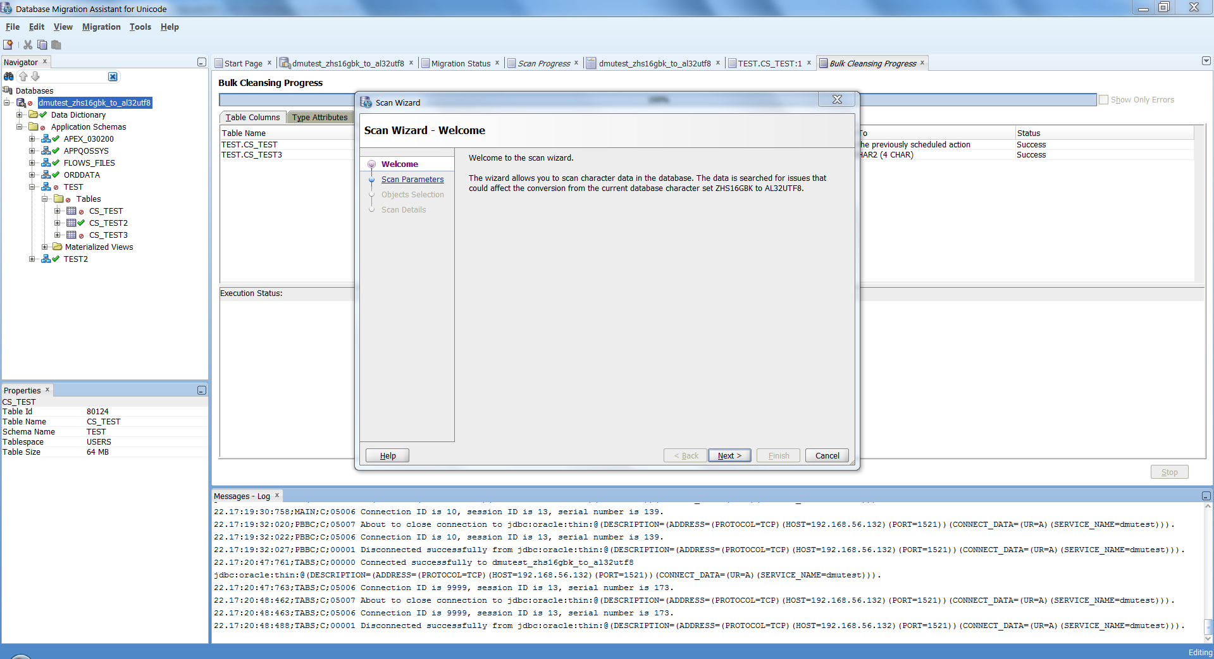Collapse the Application Schemas node

(20, 126)
